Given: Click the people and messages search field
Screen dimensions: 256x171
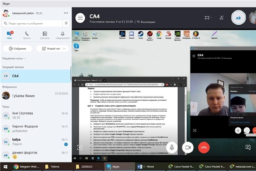Looking at the screenshot, I should tap(32, 23).
